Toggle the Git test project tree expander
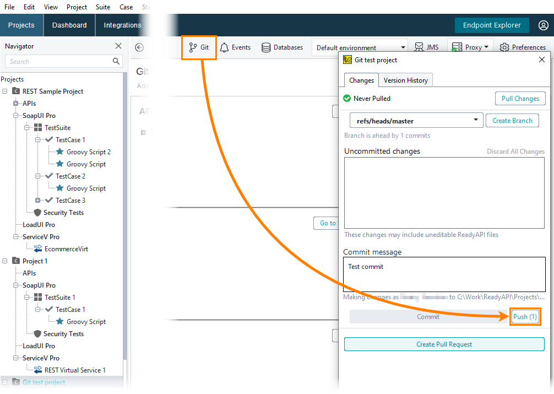 (4, 382)
